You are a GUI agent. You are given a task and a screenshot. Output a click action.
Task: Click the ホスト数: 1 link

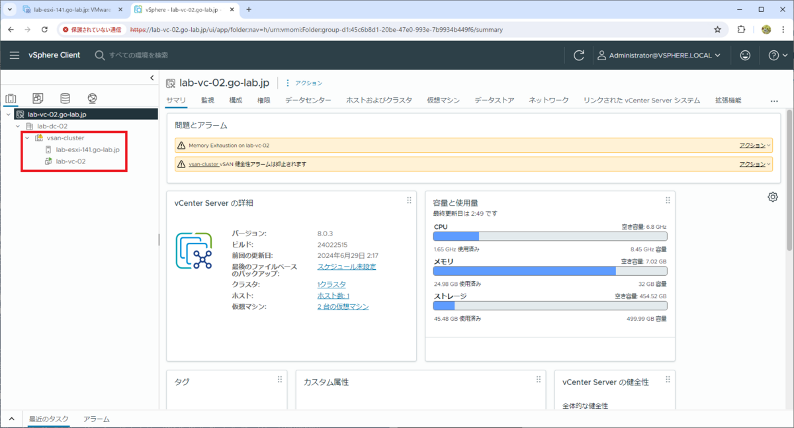click(333, 296)
